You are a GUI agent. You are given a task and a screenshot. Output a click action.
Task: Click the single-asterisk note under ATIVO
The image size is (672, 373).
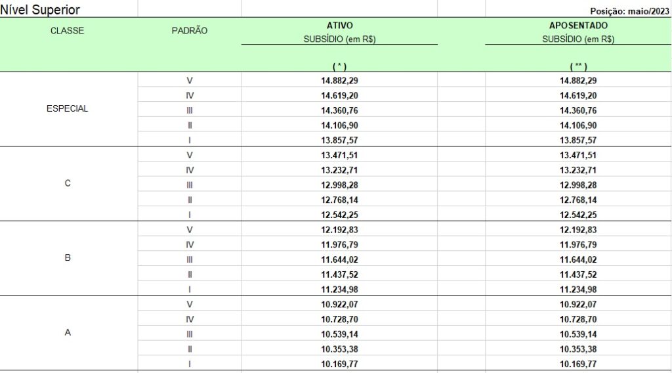[x=339, y=66]
